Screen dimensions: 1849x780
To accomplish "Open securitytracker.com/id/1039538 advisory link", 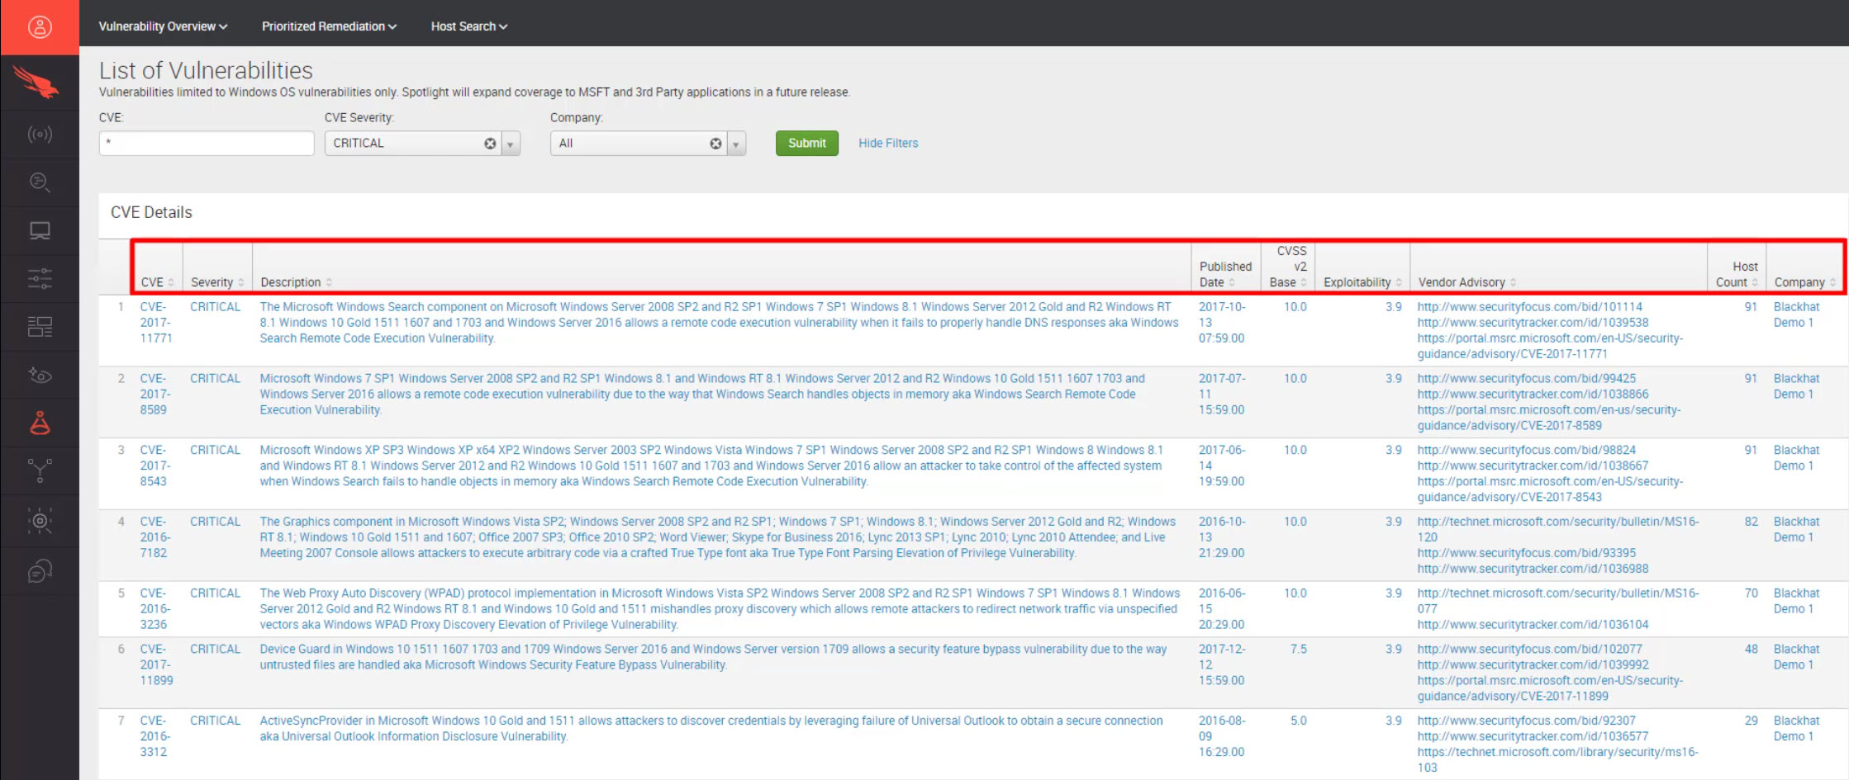I will tap(1533, 323).
